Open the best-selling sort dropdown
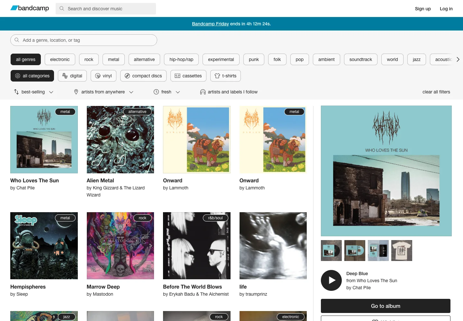 pos(33,92)
